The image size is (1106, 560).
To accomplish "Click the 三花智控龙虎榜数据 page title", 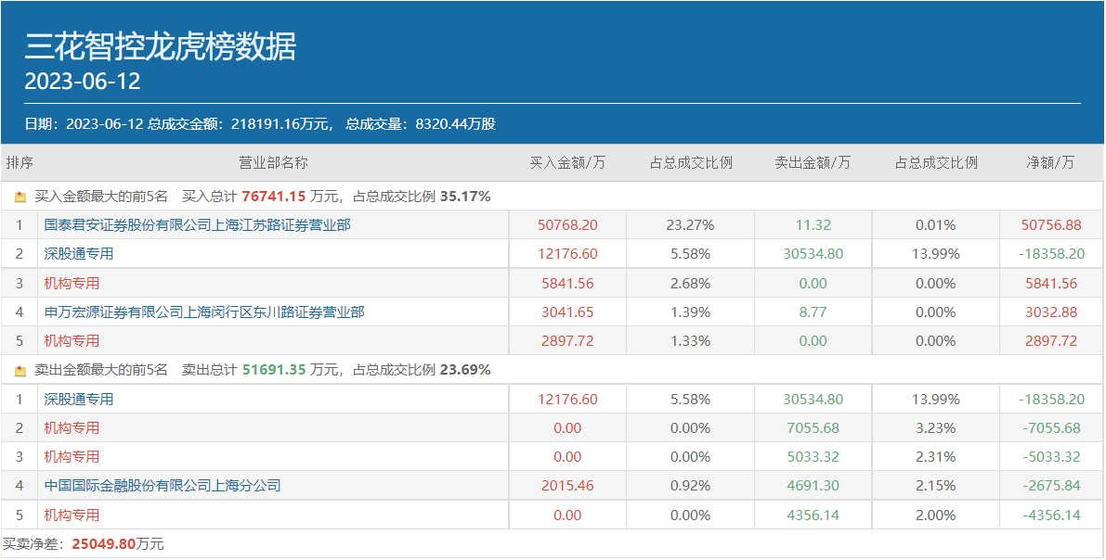I will [x=160, y=46].
